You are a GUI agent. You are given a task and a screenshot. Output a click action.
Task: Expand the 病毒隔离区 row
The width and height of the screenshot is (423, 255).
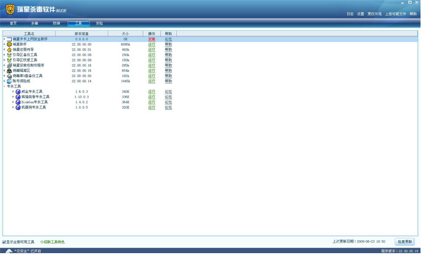4,71
